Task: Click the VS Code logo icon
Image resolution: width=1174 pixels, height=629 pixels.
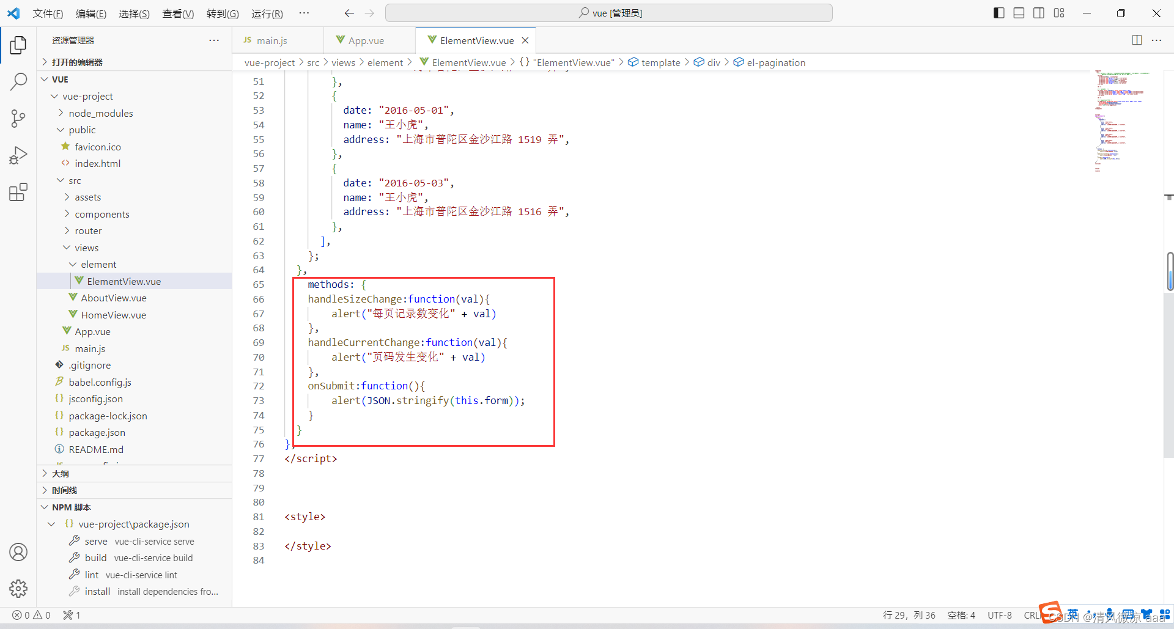Action: click(x=13, y=13)
